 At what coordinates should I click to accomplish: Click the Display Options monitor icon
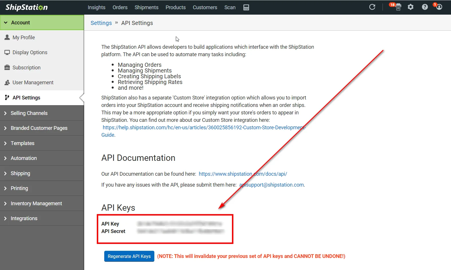coord(7,52)
